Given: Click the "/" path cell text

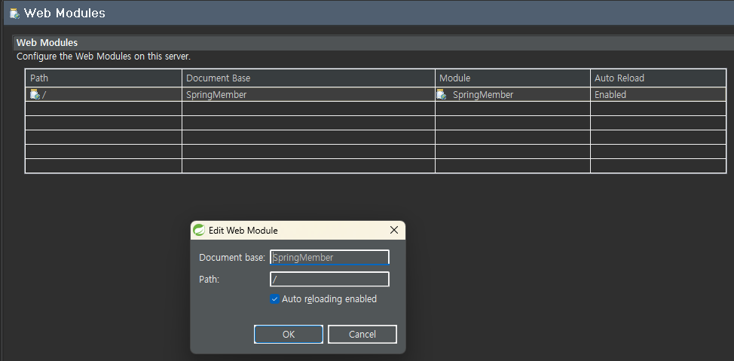Looking at the screenshot, I should 44,94.
